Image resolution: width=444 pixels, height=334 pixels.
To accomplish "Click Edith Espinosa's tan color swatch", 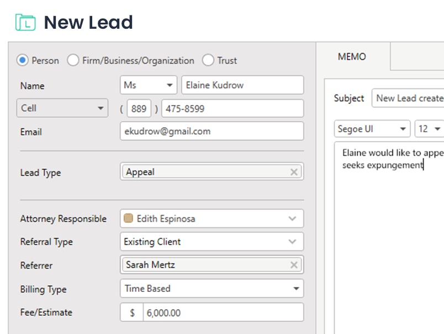I will point(129,218).
